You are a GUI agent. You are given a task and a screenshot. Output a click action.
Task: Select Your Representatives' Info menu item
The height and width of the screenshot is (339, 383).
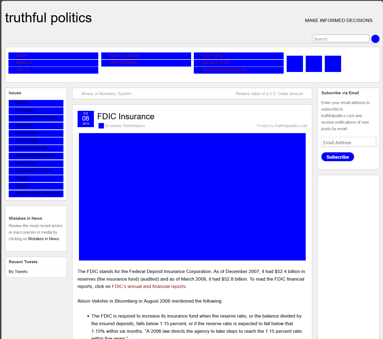click(224, 70)
